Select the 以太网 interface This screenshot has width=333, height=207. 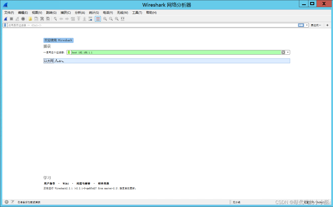167,61
